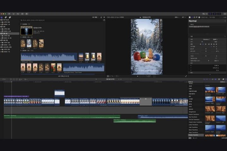The height and width of the screenshot is (151, 227).
Task: Open the viewer zoom 29% dropdown
Action: pyautogui.click(x=177, y=17)
